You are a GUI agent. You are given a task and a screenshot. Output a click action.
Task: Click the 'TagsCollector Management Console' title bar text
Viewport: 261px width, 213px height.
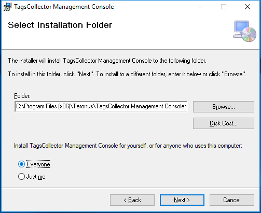tap(64, 7)
